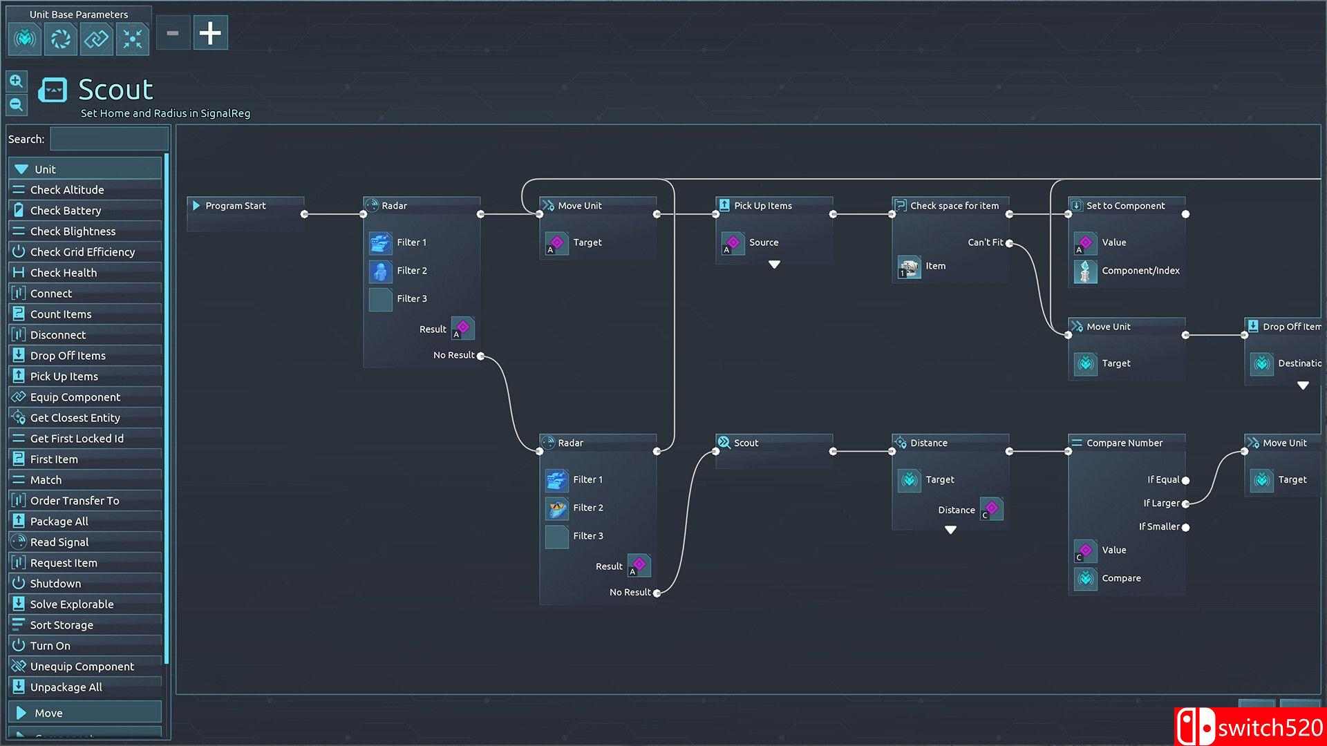
Task: Choose Check Blightness instruction
Action: click(85, 231)
